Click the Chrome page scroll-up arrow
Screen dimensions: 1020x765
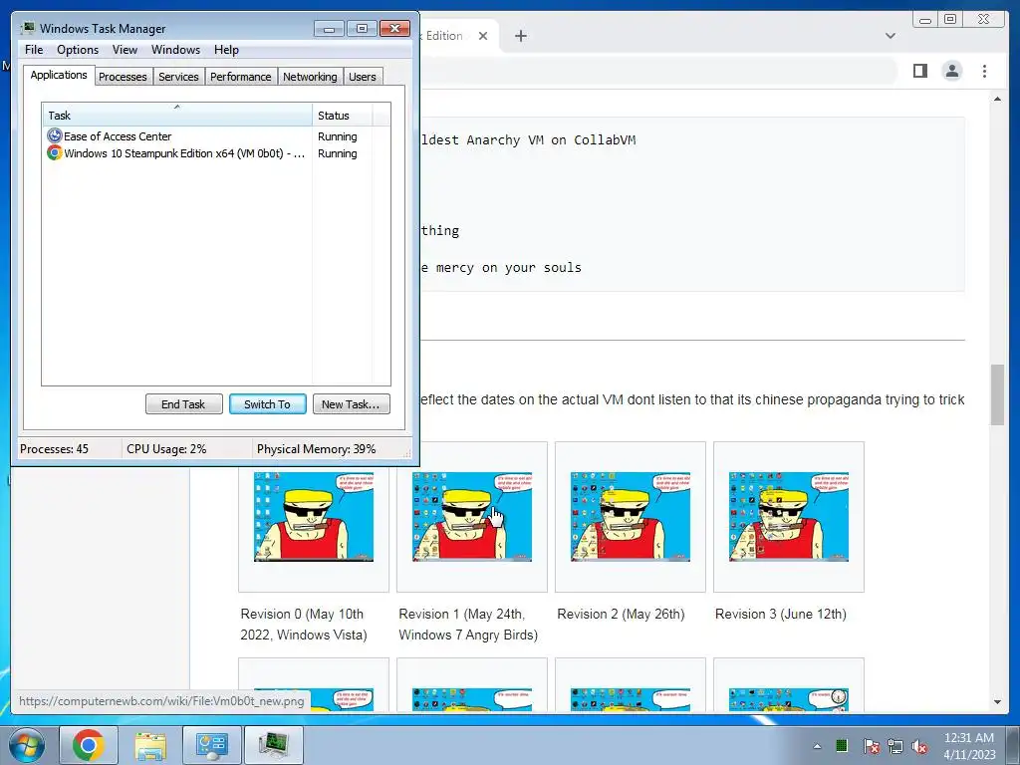pos(997,99)
